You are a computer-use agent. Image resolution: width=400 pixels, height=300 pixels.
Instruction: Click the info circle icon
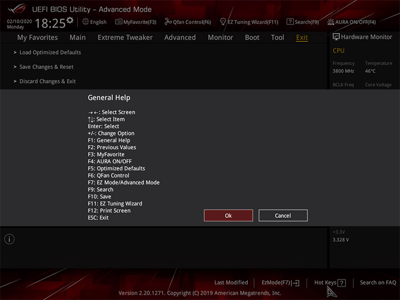tap(9, 239)
